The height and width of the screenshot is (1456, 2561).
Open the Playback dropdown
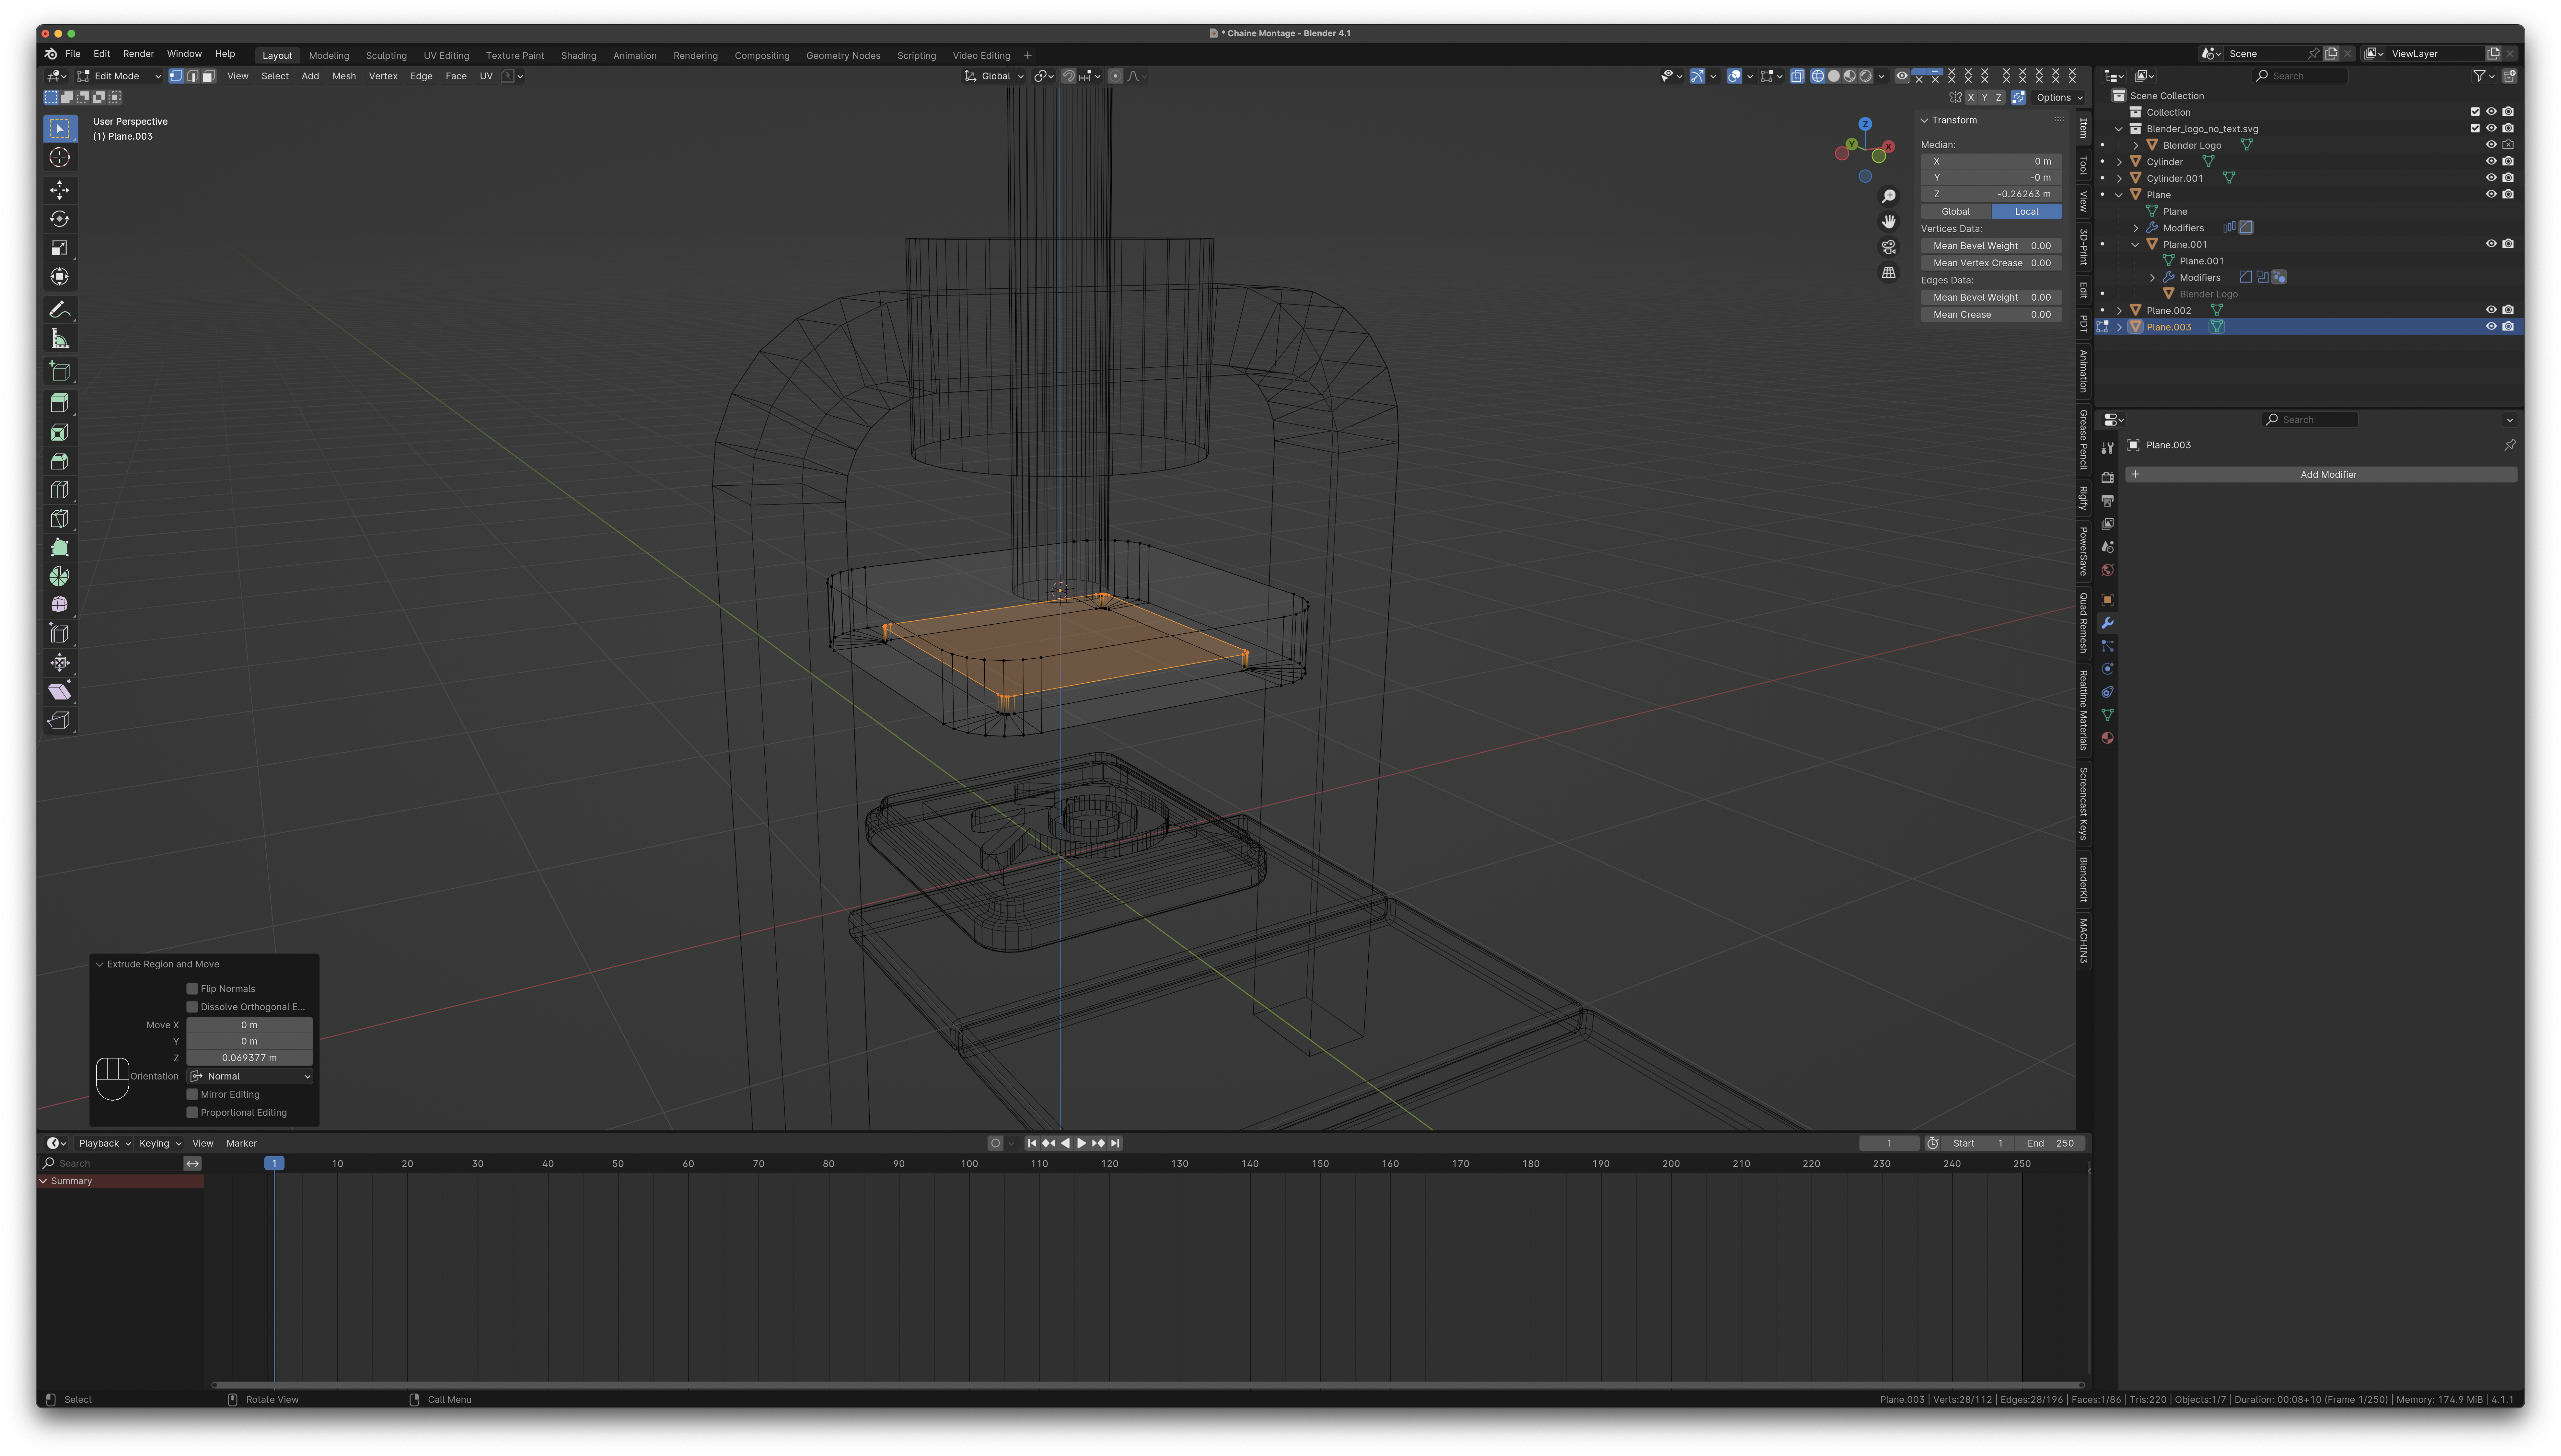click(x=104, y=1143)
